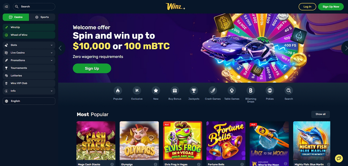348x166 pixels.
Task: Go to Winz VIP Club
Action: click(x=29, y=83)
